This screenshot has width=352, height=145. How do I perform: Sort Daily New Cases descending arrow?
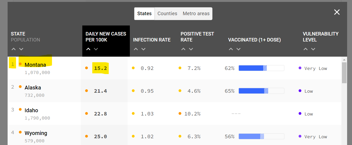tap(96, 49)
